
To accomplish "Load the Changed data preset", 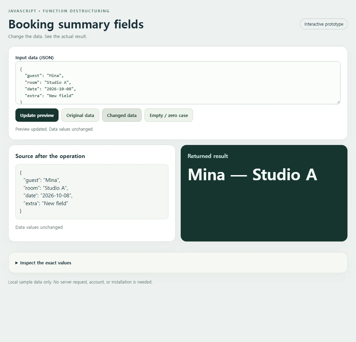I will (122, 115).
